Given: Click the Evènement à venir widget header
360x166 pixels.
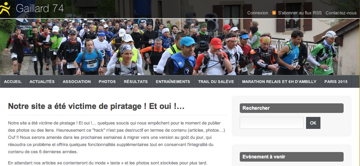Looking at the screenshot, I should 292,157.
